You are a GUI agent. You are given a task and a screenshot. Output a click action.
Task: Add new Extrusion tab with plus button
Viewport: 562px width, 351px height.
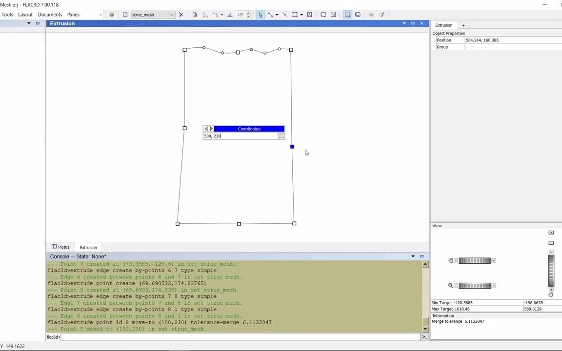coord(463,25)
